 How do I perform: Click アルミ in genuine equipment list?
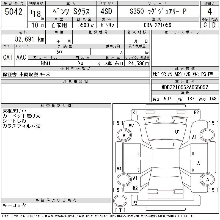[196, 74]
